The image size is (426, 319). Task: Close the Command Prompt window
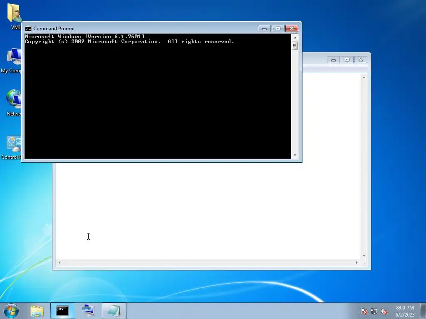coord(292,29)
